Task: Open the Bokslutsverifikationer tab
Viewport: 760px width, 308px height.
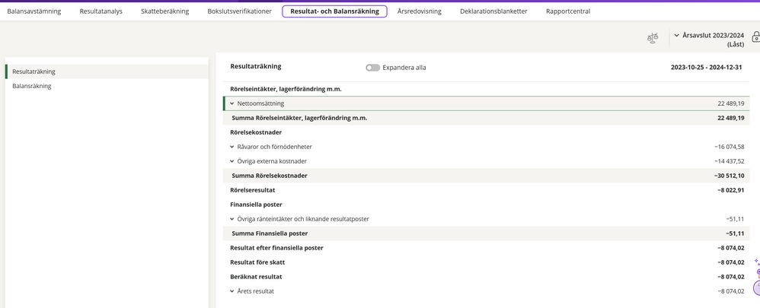Action: point(239,11)
